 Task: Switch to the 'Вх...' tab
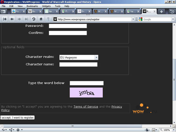pos(84,11)
